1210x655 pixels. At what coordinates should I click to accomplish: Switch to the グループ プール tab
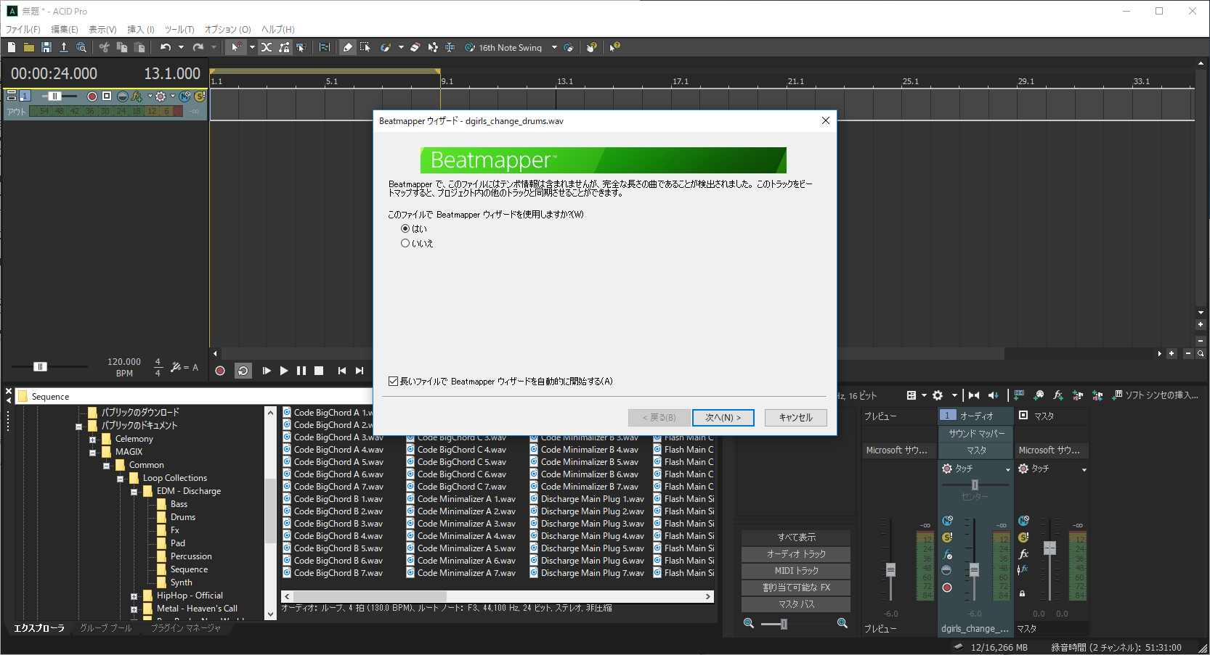[x=106, y=628]
